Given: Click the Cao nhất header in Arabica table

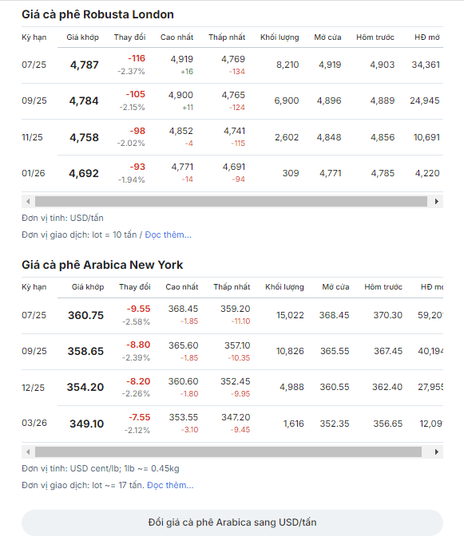Looking at the screenshot, I should 181,287.
